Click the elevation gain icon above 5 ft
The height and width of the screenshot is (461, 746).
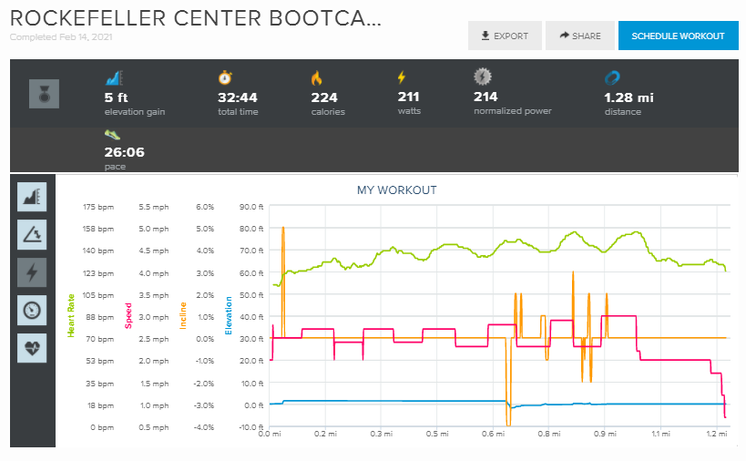[x=114, y=78]
